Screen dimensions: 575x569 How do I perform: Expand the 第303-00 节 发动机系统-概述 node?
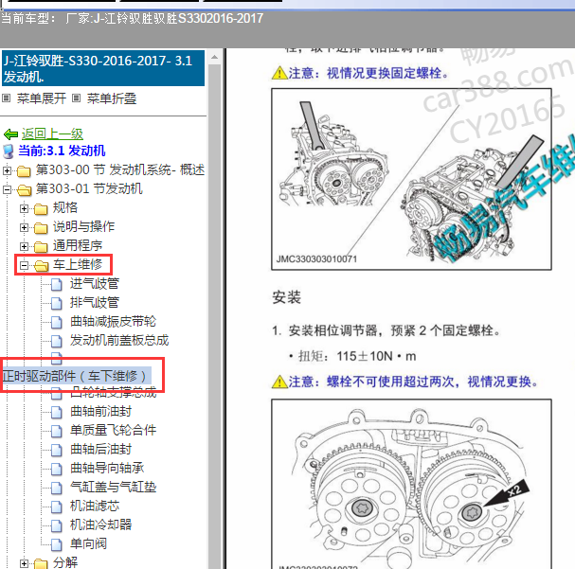[x=7, y=170]
